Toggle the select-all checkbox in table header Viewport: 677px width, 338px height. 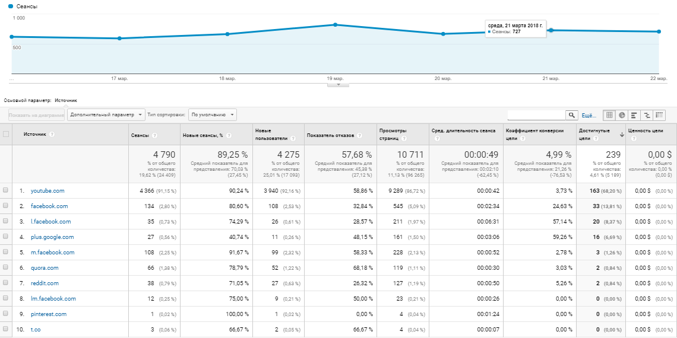6,134
